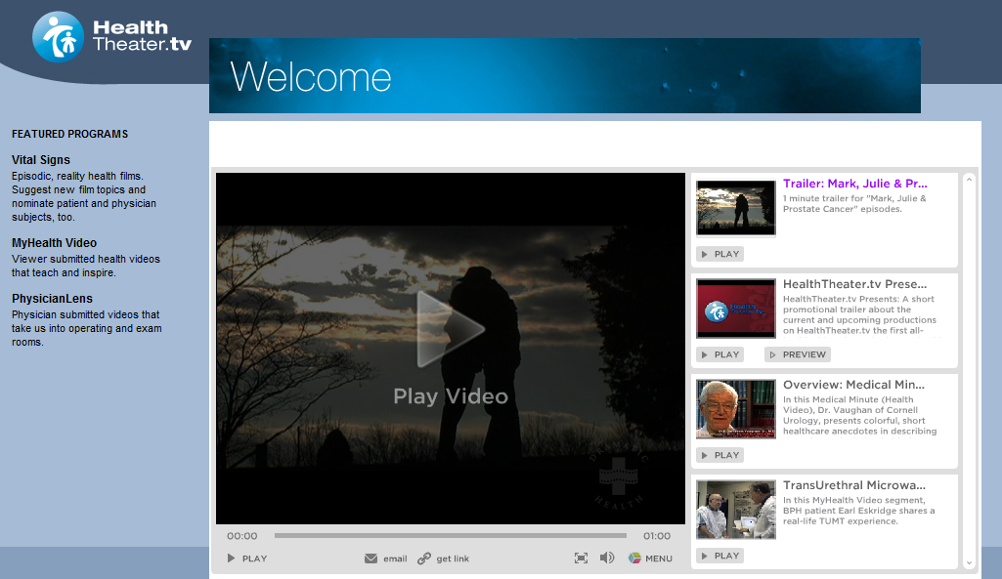1002x579 pixels.
Task: Play the Overview: Medical Minute video
Action: 720,455
